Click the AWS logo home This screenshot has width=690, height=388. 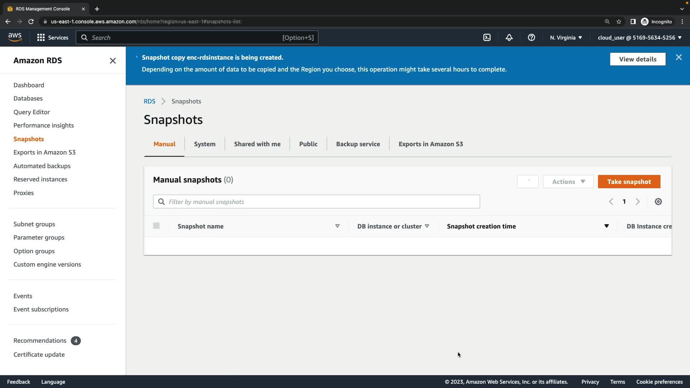point(15,37)
